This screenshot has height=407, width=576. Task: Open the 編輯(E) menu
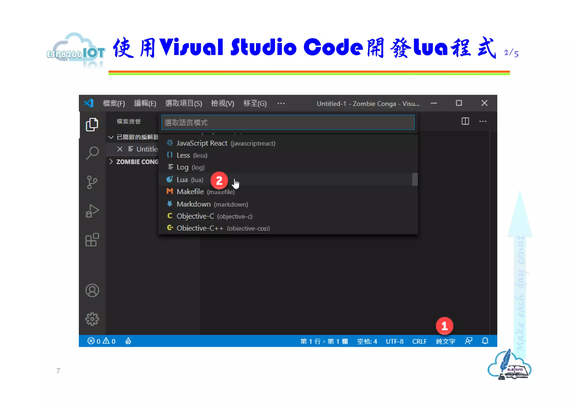145,103
